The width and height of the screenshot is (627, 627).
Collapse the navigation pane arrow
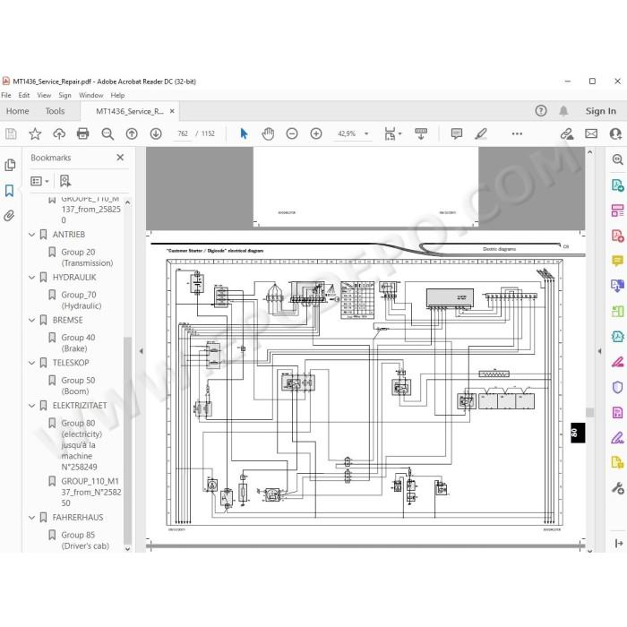click(x=142, y=351)
